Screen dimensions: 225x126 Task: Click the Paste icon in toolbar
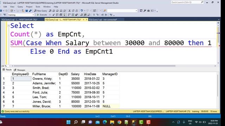[x=77, y=11]
